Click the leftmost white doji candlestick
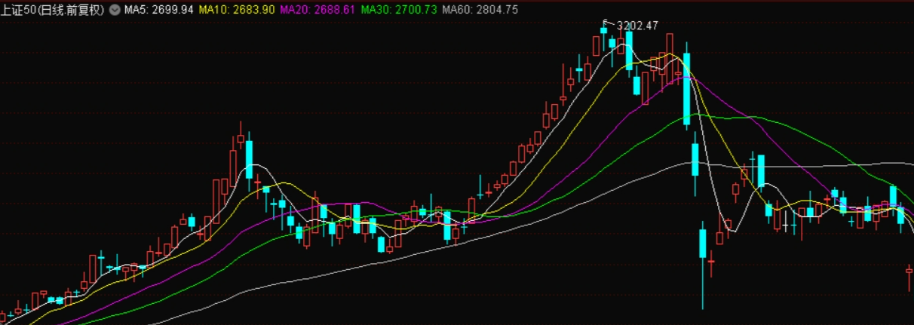Screen dimensions: 914x325 [784, 225]
